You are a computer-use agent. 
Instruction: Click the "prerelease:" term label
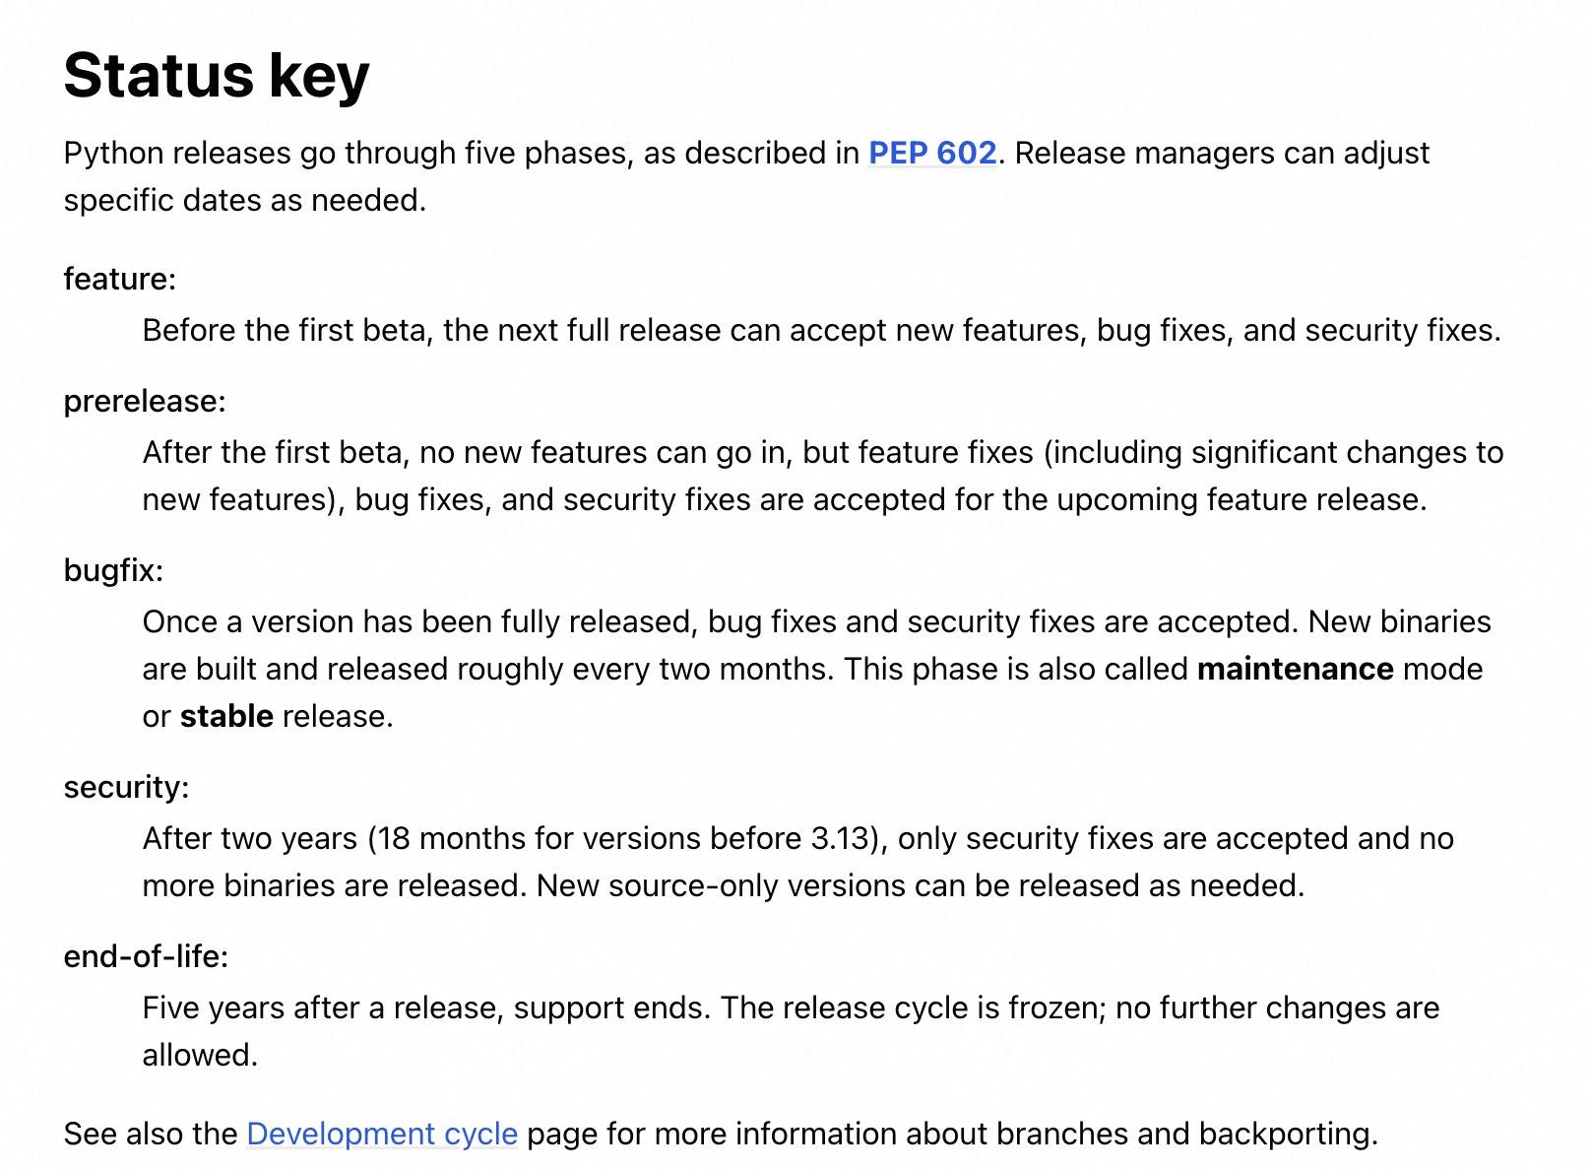click(x=145, y=402)
